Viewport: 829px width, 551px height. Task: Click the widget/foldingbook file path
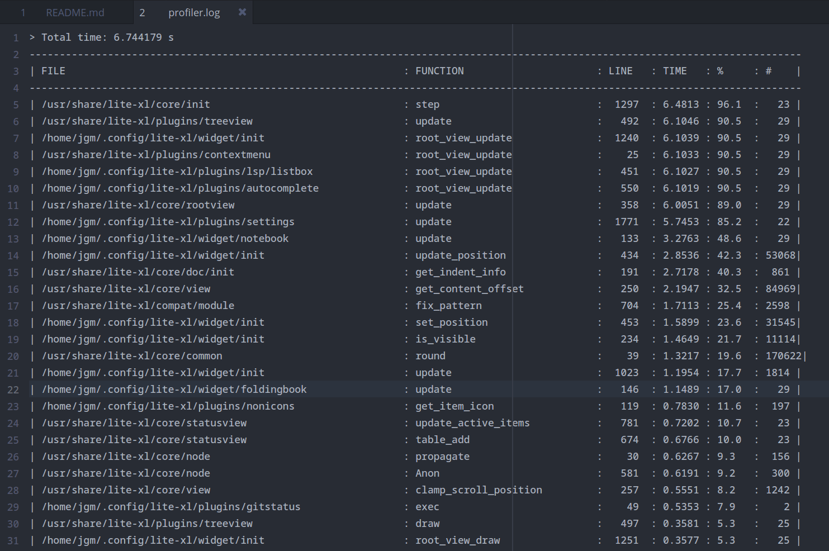pos(174,389)
